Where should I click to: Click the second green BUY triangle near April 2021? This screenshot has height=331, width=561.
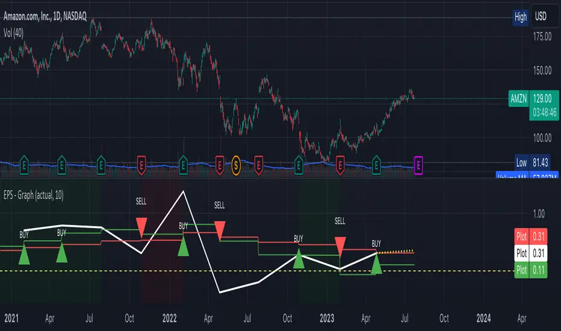(61, 253)
